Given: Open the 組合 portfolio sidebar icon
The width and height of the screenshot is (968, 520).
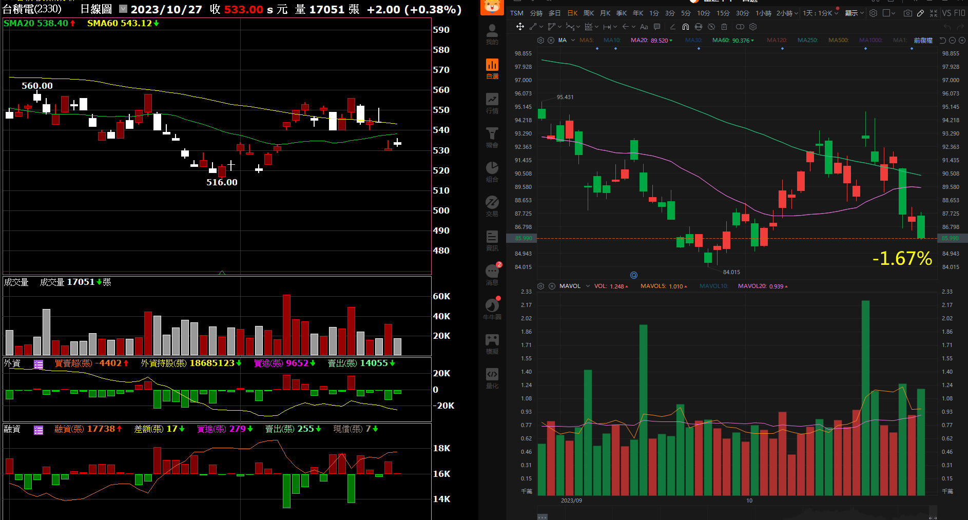Looking at the screenshot, I should click(492, 172).
